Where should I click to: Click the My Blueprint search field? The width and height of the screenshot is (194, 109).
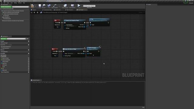click(16, 39)
